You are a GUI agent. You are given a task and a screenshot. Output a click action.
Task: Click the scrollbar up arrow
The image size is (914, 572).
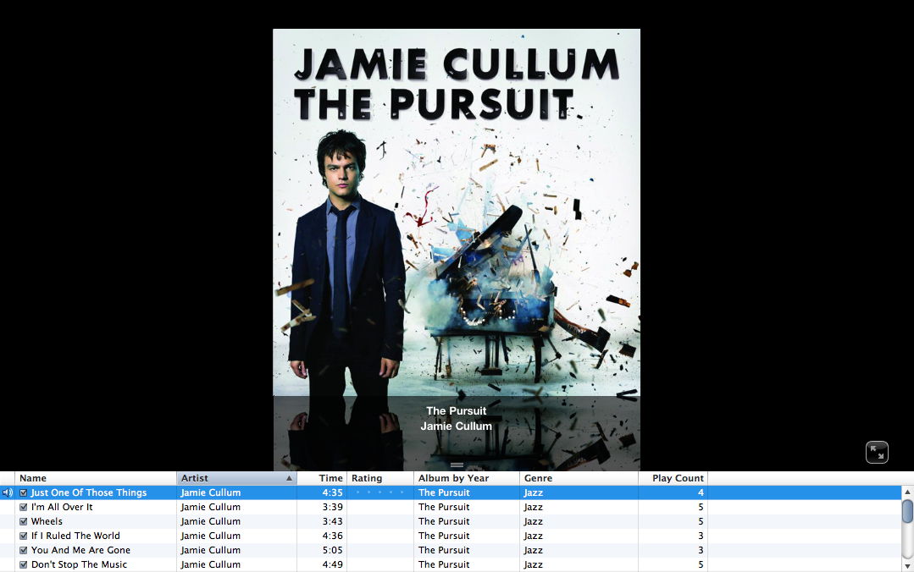point(907,492)
